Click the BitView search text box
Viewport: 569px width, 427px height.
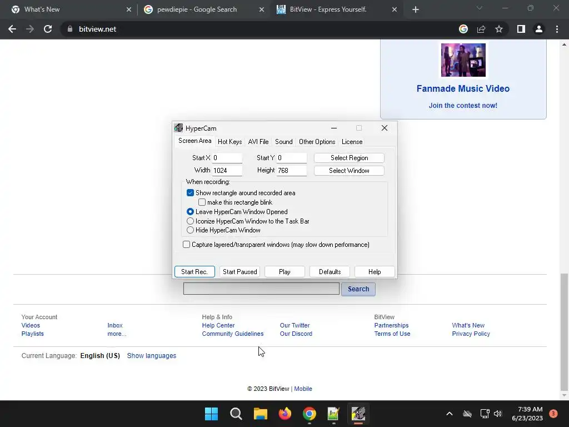[261, 289]
